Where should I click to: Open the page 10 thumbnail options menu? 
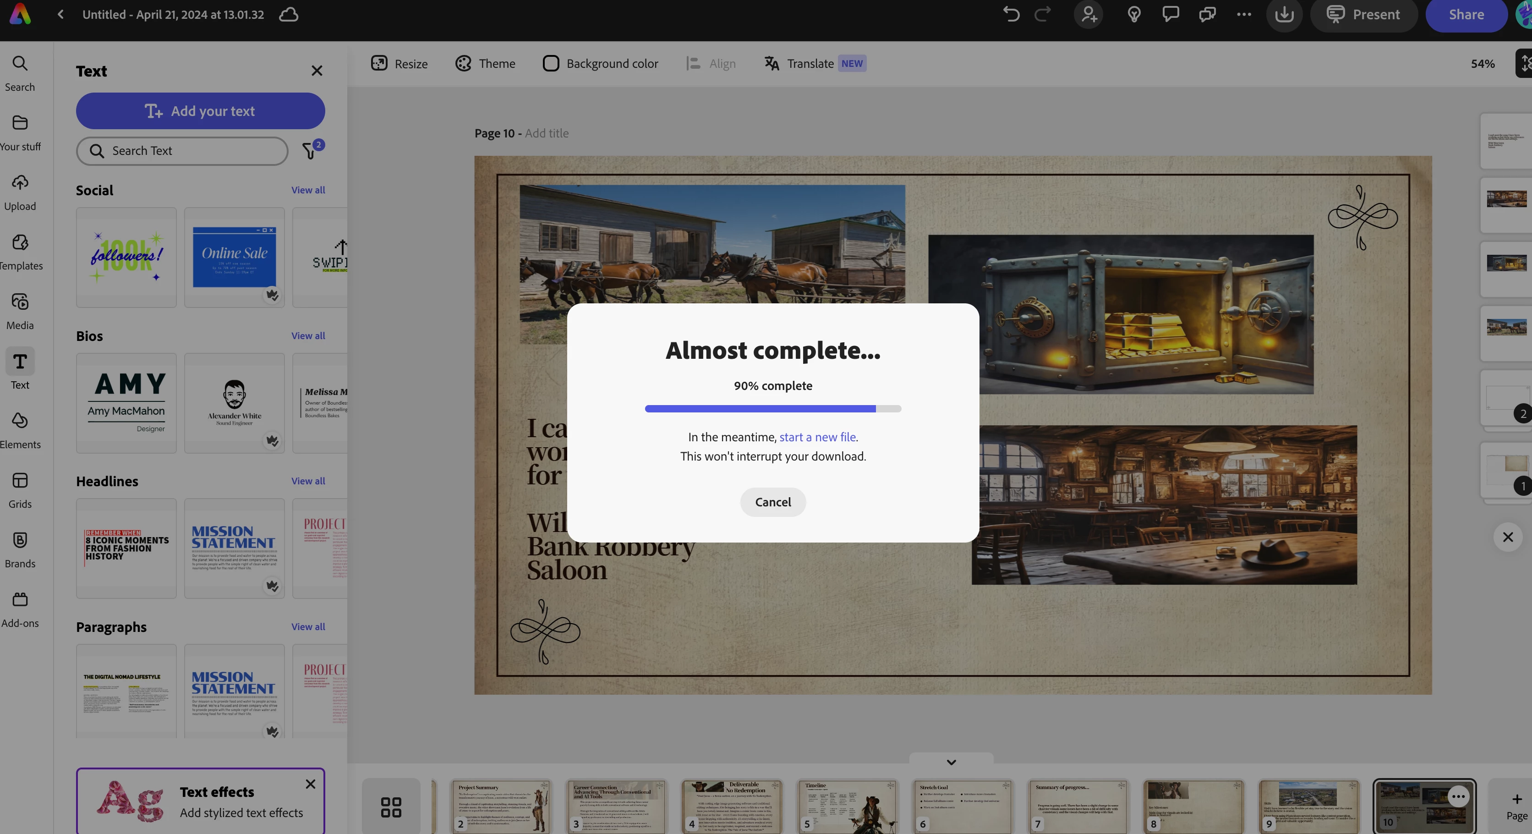tap(1458, 796)
